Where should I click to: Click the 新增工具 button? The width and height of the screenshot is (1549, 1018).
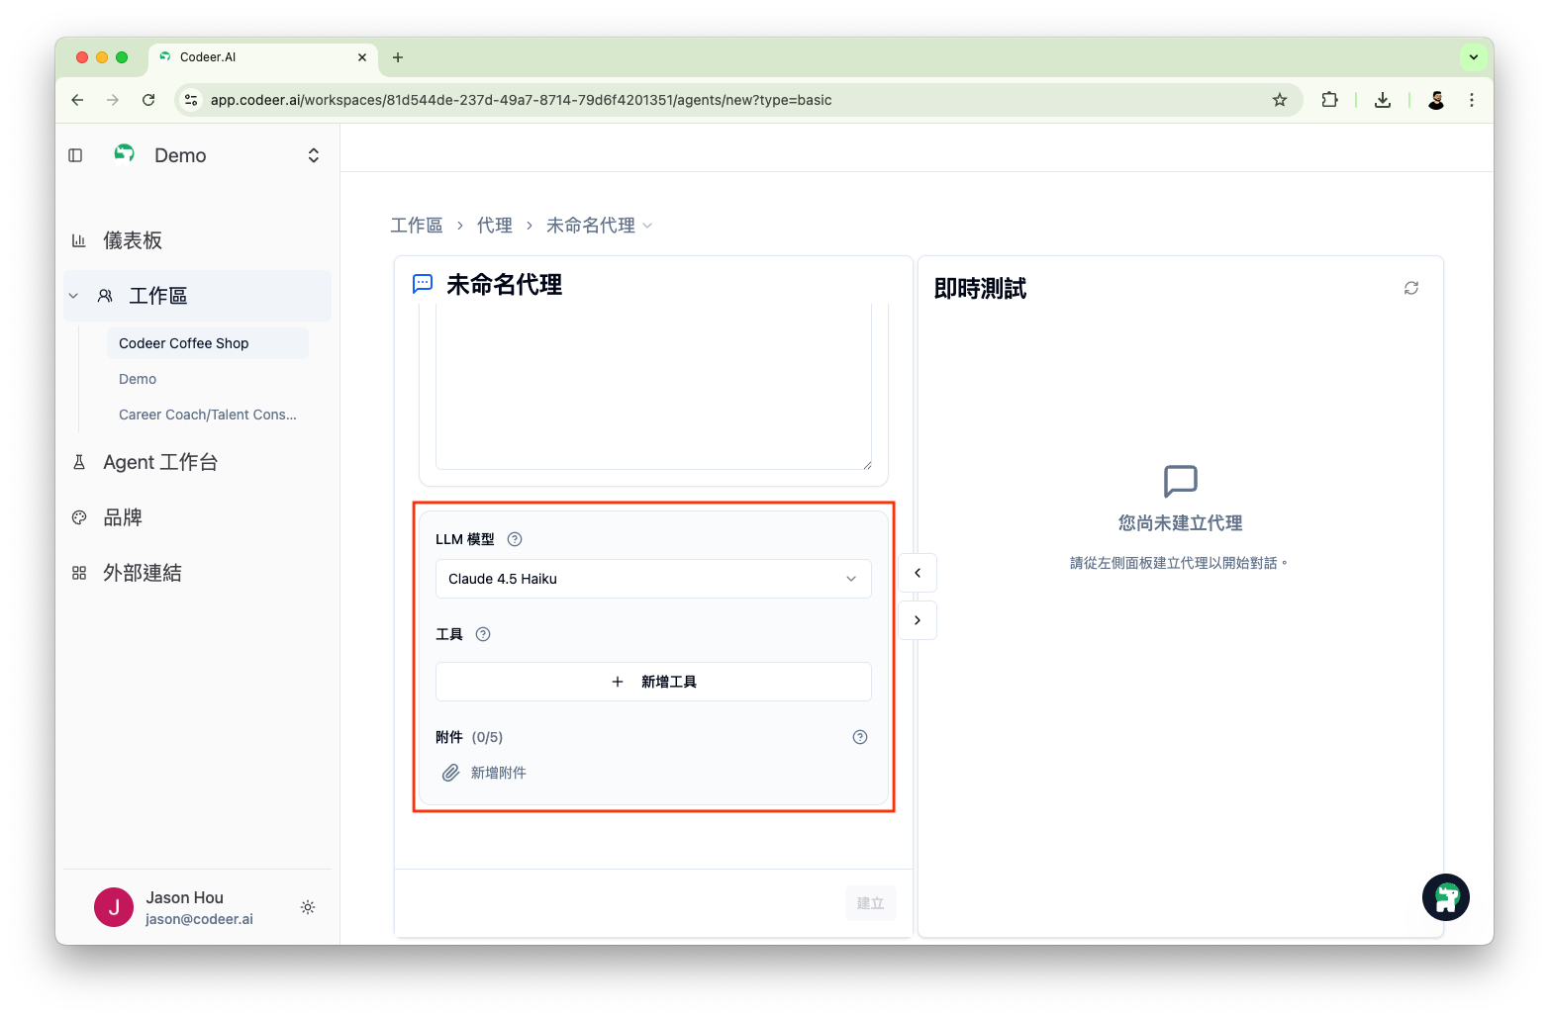coord(653,682)
